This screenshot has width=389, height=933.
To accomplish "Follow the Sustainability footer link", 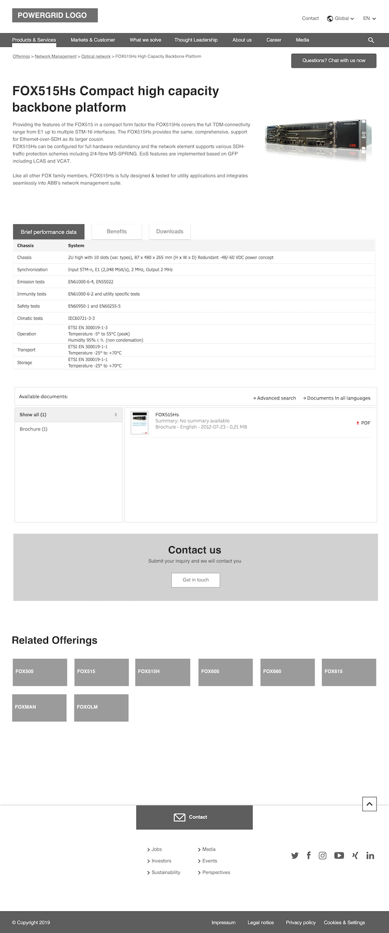I will pos(164,872).
